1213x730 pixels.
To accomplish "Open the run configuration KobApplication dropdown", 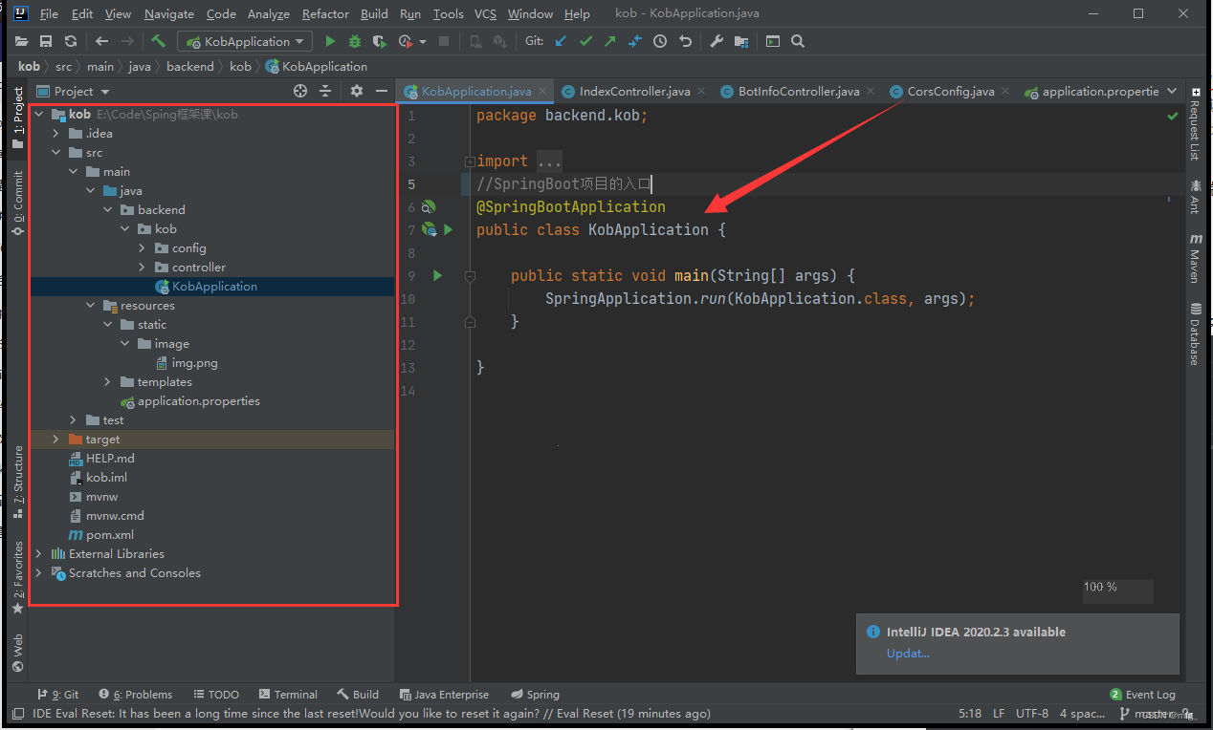I will coord(245,41).
